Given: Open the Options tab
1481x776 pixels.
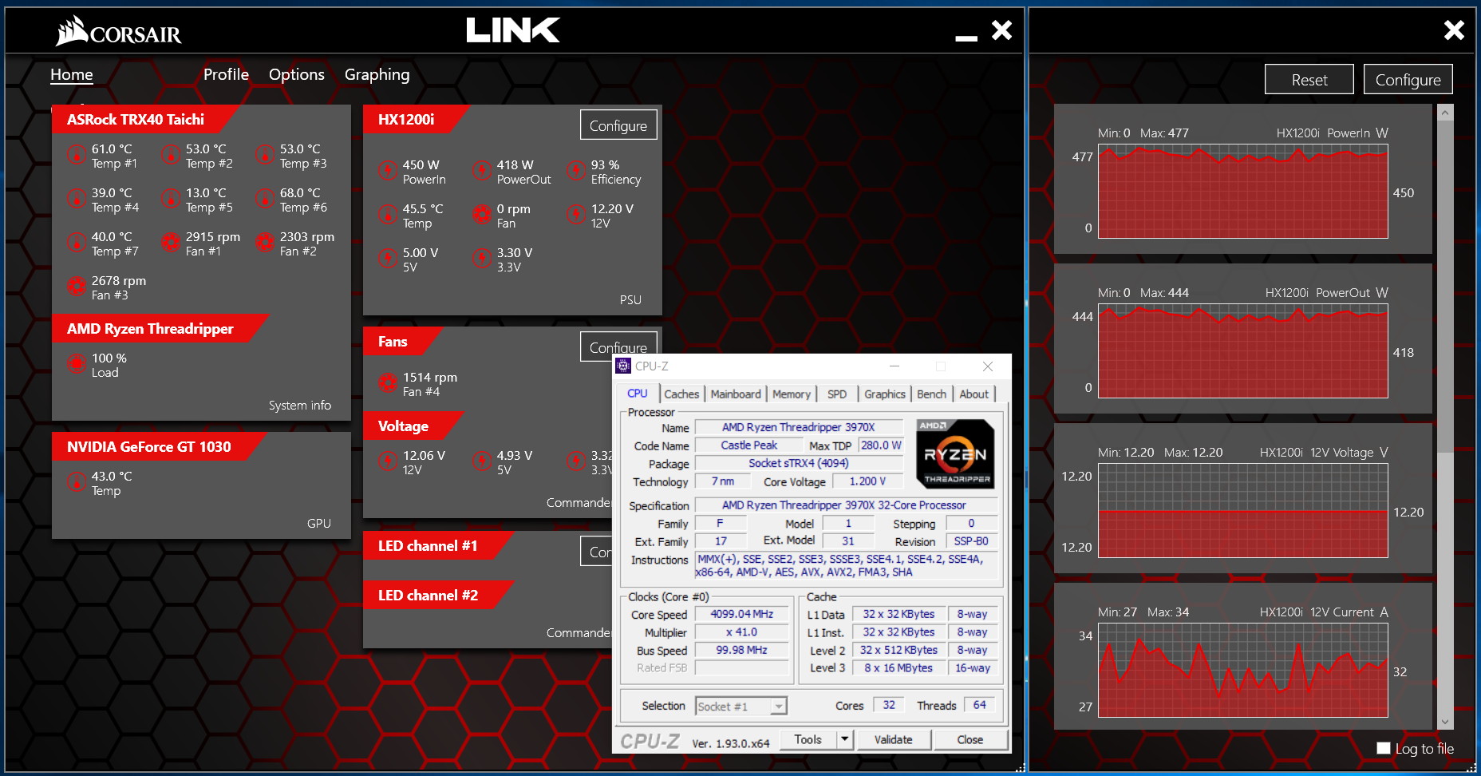Looking at the screenshot, I should pyautogui.click(x=297, y=74).
